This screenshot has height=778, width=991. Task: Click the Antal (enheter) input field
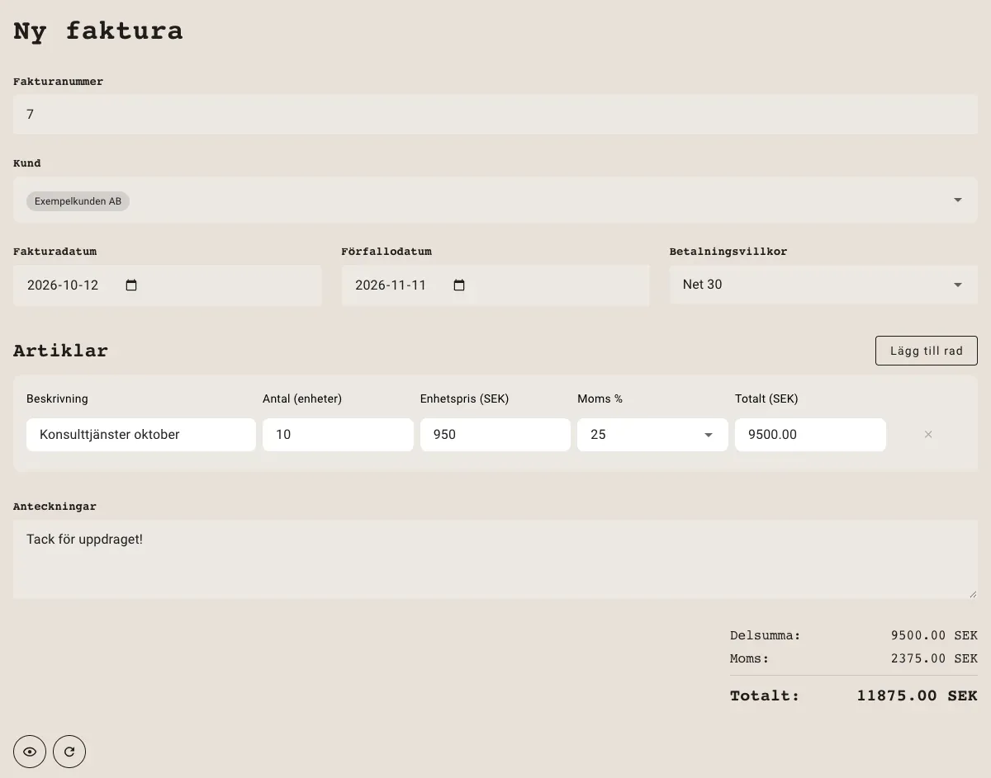[338, 435]
